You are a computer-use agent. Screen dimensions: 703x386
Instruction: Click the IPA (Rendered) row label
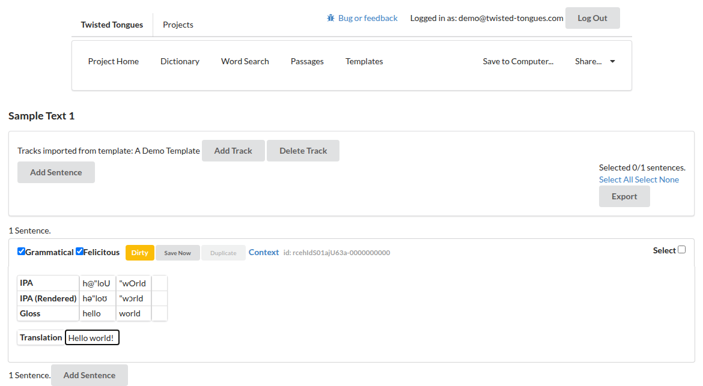coord(48,298)
